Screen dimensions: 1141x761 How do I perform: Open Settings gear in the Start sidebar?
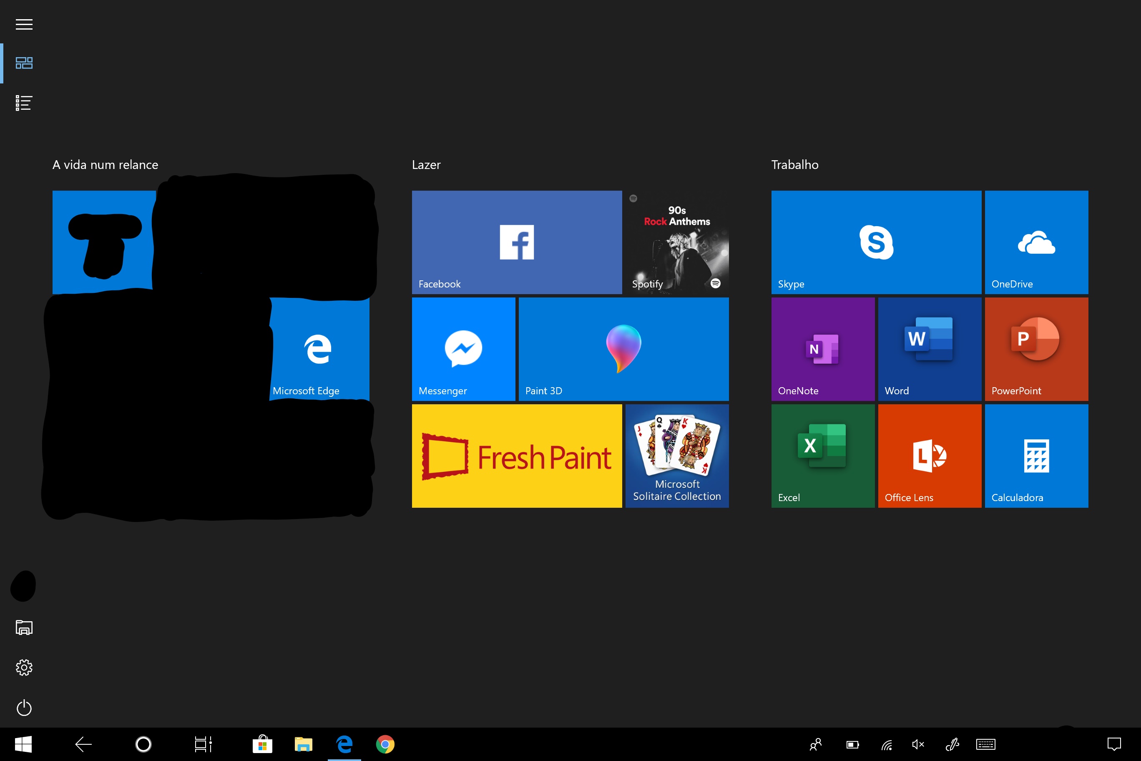(x=24, y=667)
